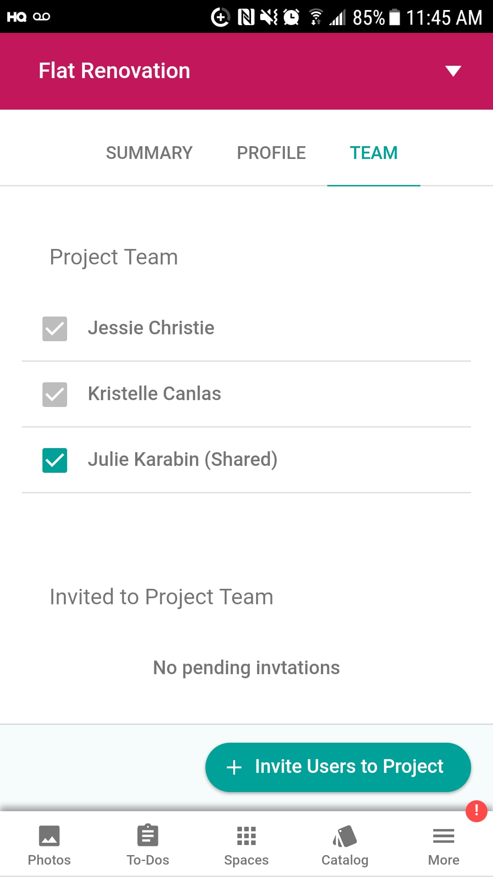493x877 pixels.
Task: Tap the red alert badge
Action: 476,811
